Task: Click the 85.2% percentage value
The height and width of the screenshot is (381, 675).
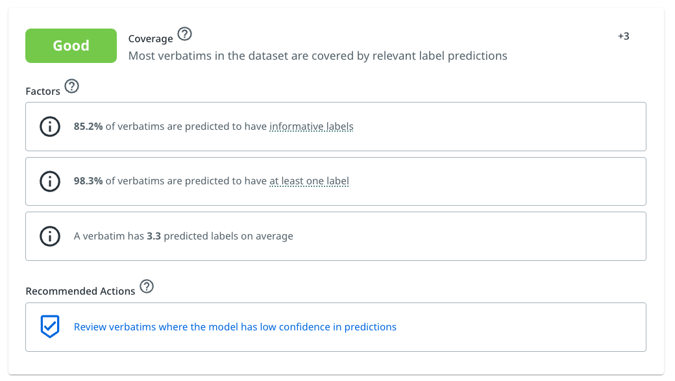Action: [88, 127]
